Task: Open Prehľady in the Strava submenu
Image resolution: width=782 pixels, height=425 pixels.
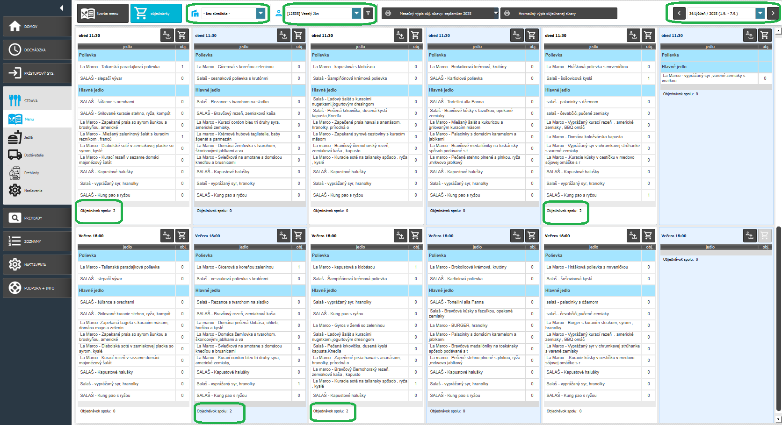Action: click(x=31, y=173)
